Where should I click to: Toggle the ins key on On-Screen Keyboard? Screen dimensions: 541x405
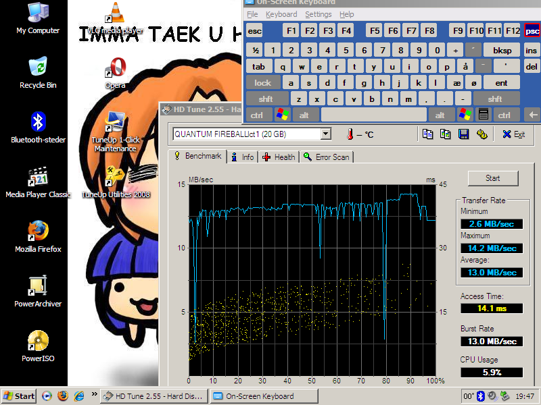pyautogui.click(x=531, y=50)
